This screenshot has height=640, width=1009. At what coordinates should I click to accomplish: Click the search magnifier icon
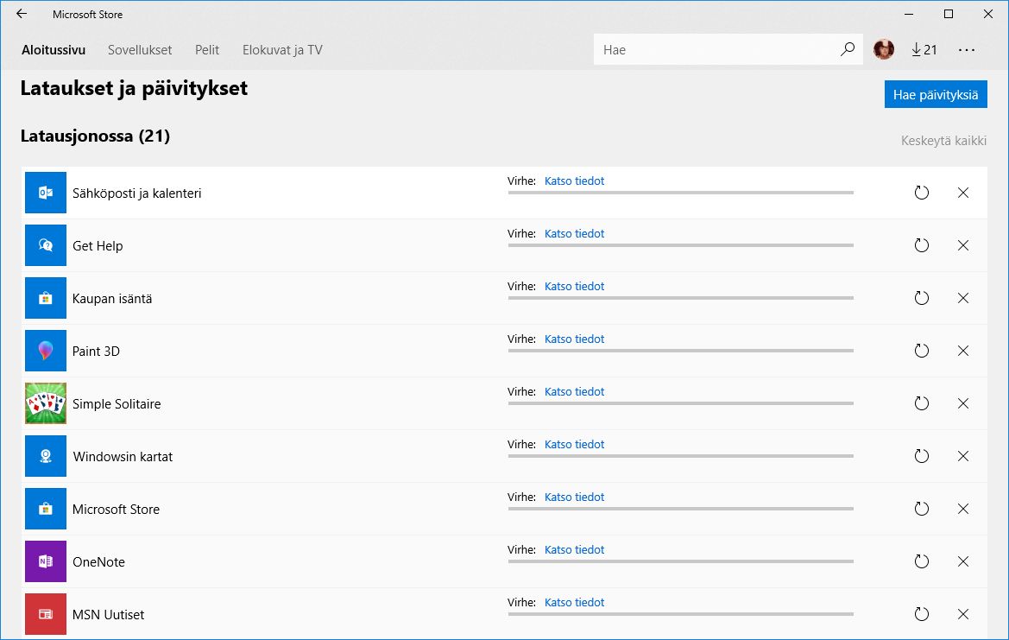pyautogui.click(x=848, y=49)
